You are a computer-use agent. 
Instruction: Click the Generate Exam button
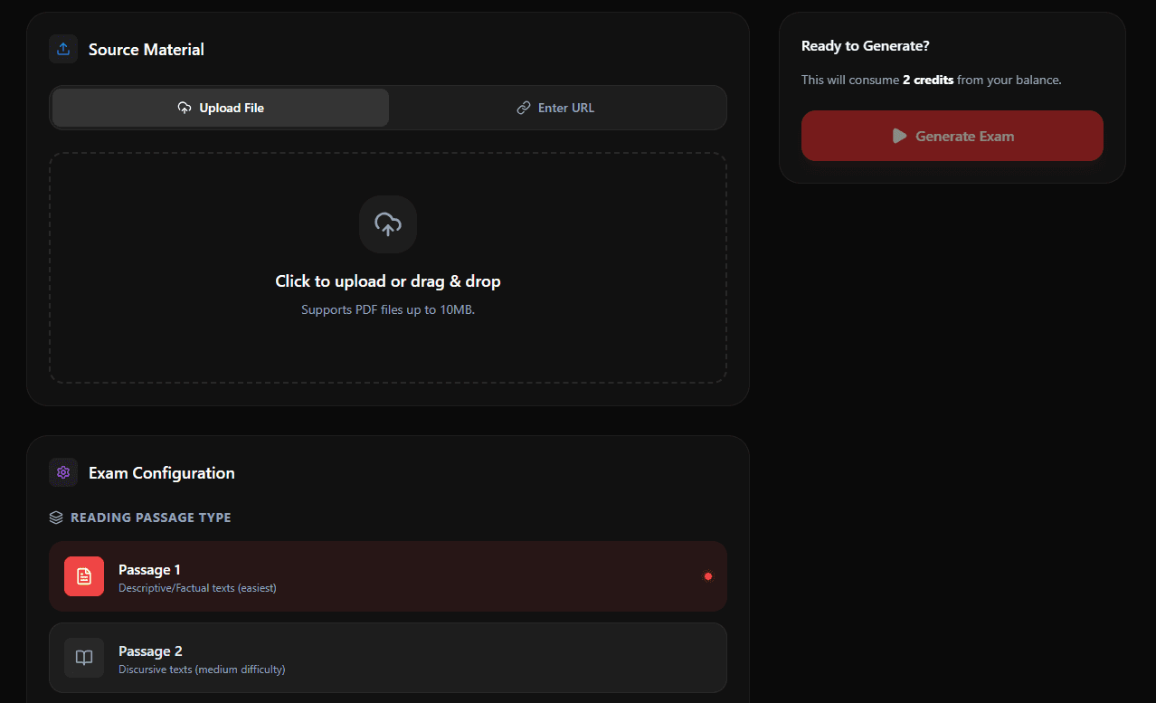coord(952,136)
